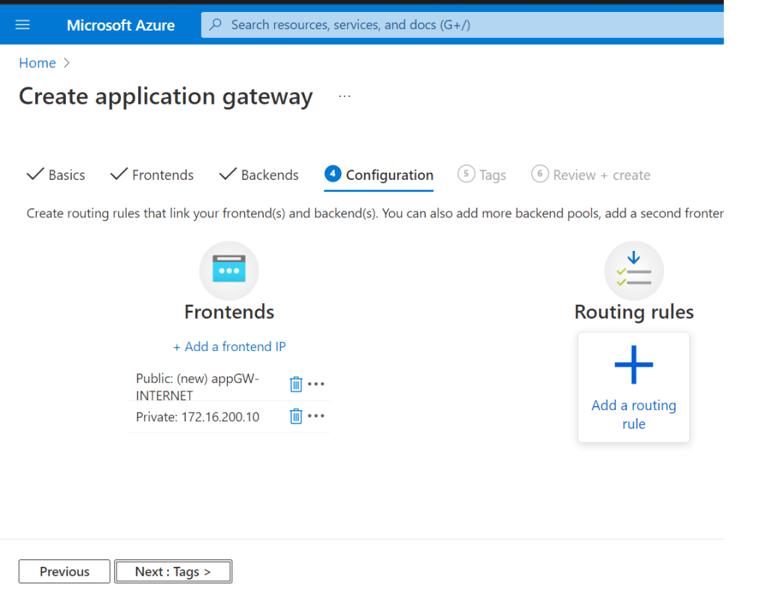Click the Next : Tags button
Screen dimensions: 765x602
coord(173,571)
